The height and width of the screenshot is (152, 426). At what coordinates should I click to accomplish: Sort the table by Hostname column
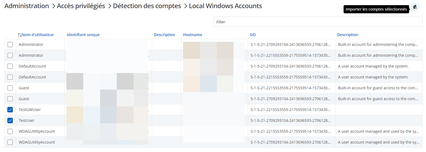pos(192,35)
